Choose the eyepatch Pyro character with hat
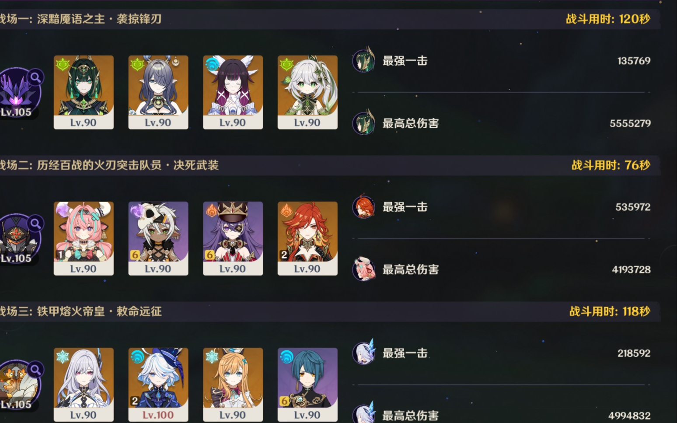Viewport: 677px width, 423px height. pos(233,238)
